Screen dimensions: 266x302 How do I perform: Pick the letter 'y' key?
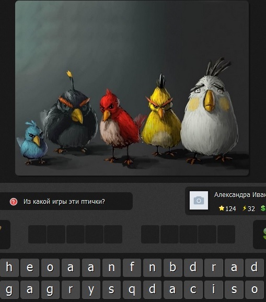91,289
